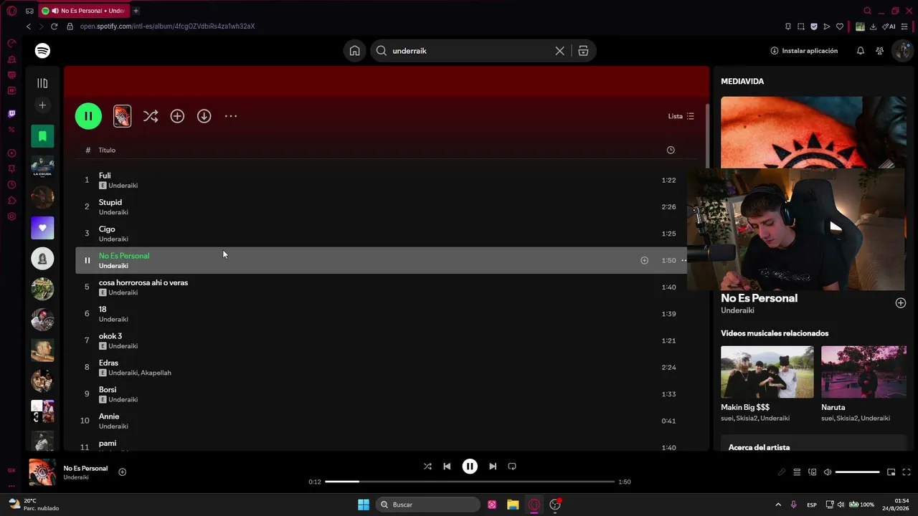Click the Spotify logo
The image size is (918, 516).
[x=42, y=51]
